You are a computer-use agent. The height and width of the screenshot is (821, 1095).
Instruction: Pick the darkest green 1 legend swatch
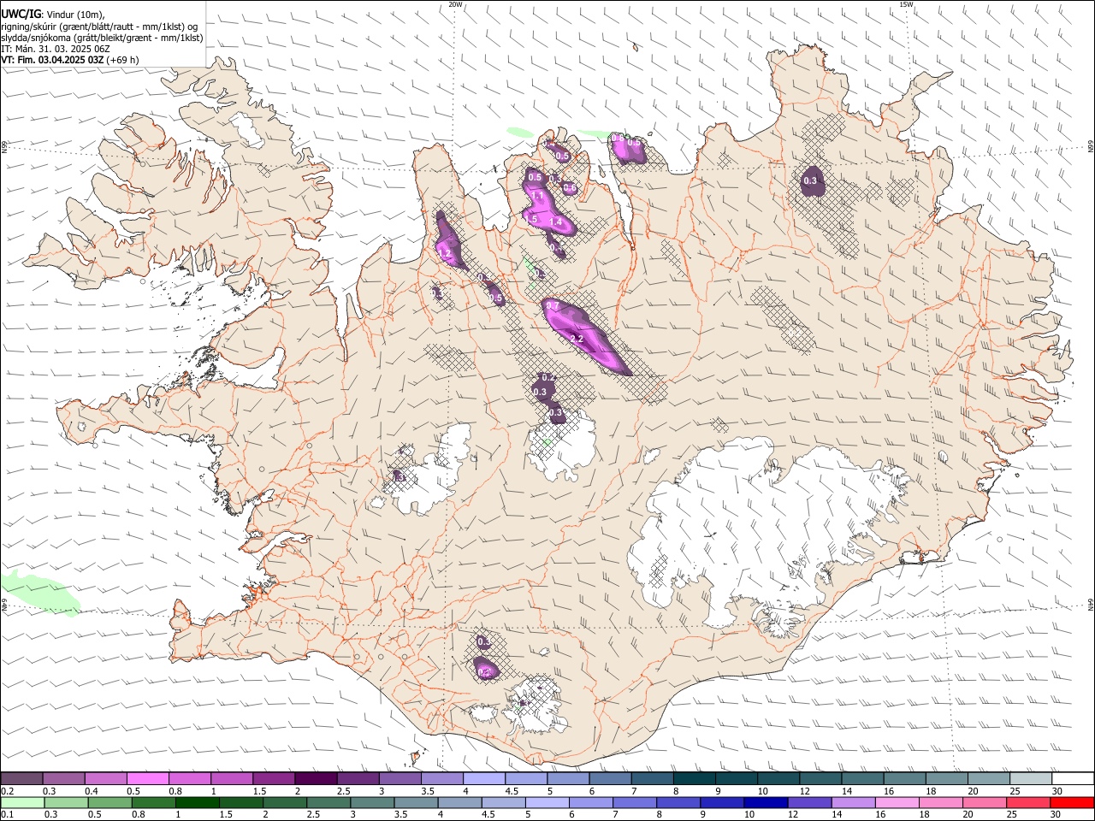[x=197, y=802]
